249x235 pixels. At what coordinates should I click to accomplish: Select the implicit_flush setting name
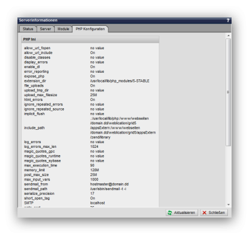pos(34,114)
